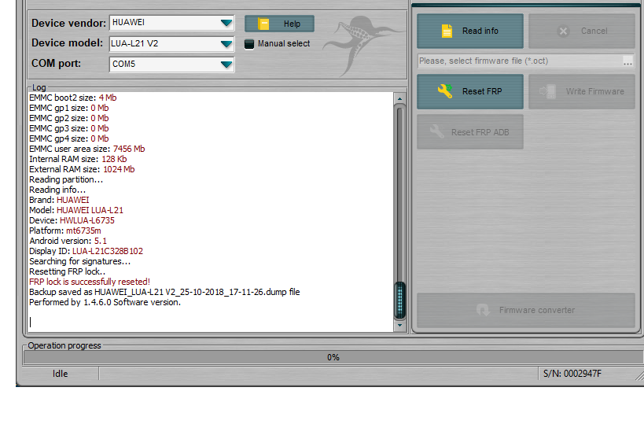Click the 'Model: HUAWEI LUA-L21' log line
The height and width of the screenshot is (439, 644).
(x=76, y=210)
